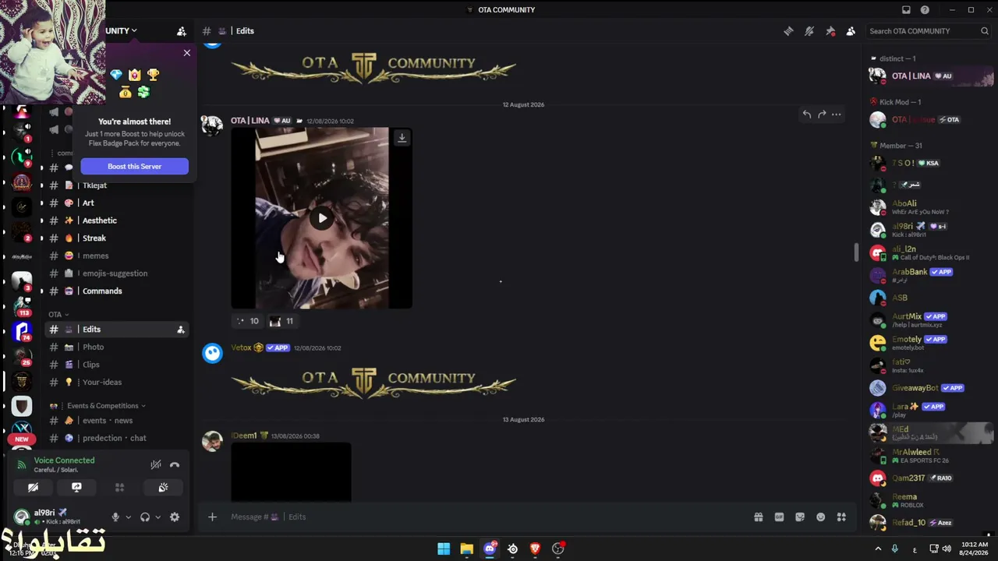
Task: Open the volume control in system tray
Action: [947, 549]
